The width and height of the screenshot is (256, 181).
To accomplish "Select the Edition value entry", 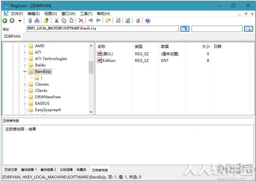I will click(x=106, y=61).
